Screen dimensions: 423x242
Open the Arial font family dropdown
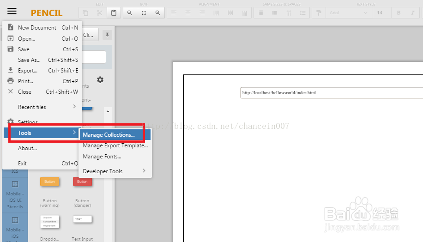(x=349, y=12)
